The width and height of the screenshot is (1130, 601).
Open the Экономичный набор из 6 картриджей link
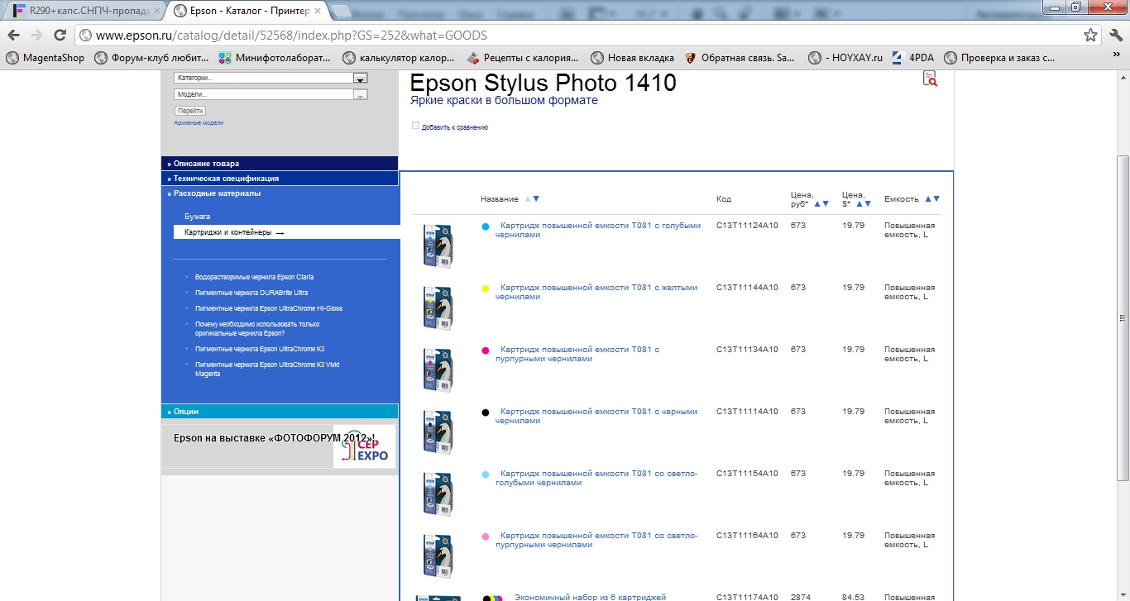click(590, 597)
